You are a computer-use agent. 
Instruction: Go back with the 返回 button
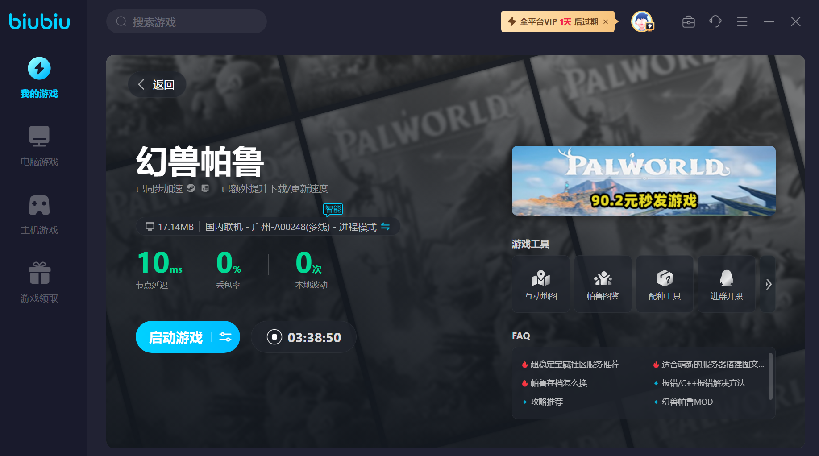[157, 84]
